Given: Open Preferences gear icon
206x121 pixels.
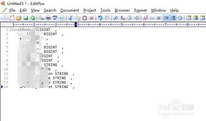Looking at the screenshot, I should [180, 18].
